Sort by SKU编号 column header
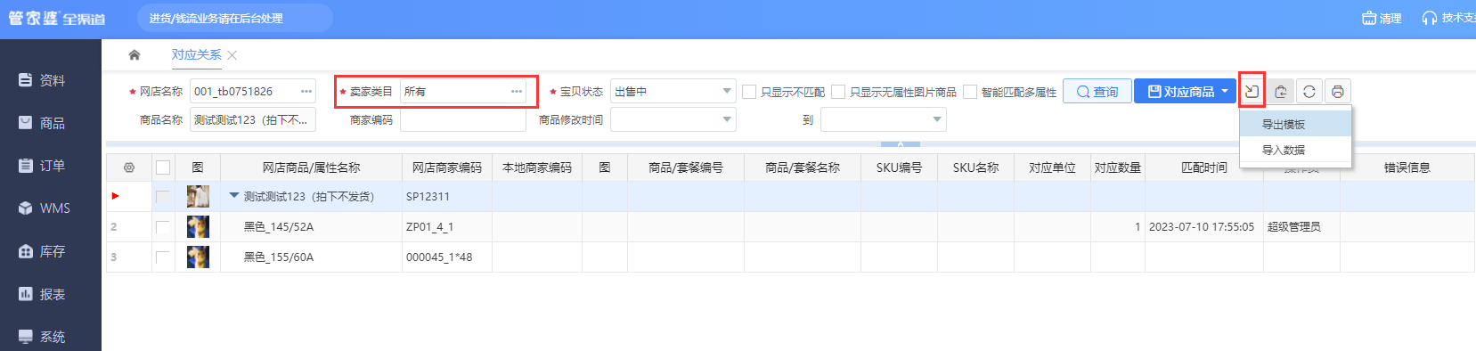 (899, 167)
